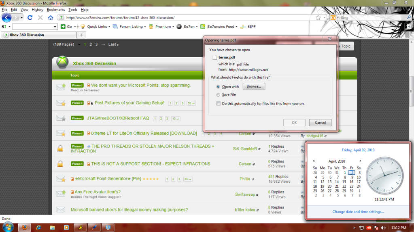Image resolution: width=414 pixels, height=232 pixels.
Task: Expand the Premium dropdown arrow
Action: tap(173, 27)
